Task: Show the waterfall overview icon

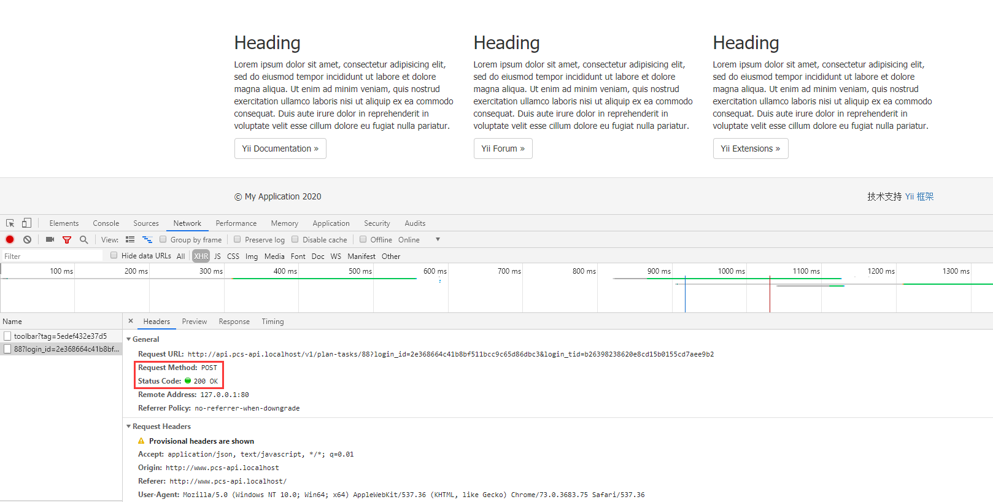Action: 147,240
